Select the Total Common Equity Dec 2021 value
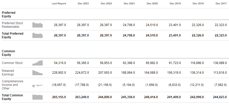The height and width of the screenshot is (104, 229). tap(127, 97)
